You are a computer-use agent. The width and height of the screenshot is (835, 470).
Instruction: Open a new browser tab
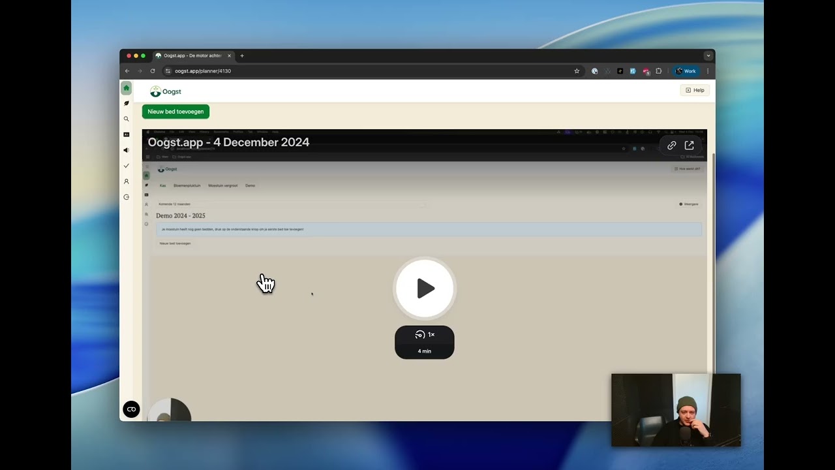coord(242,56)
